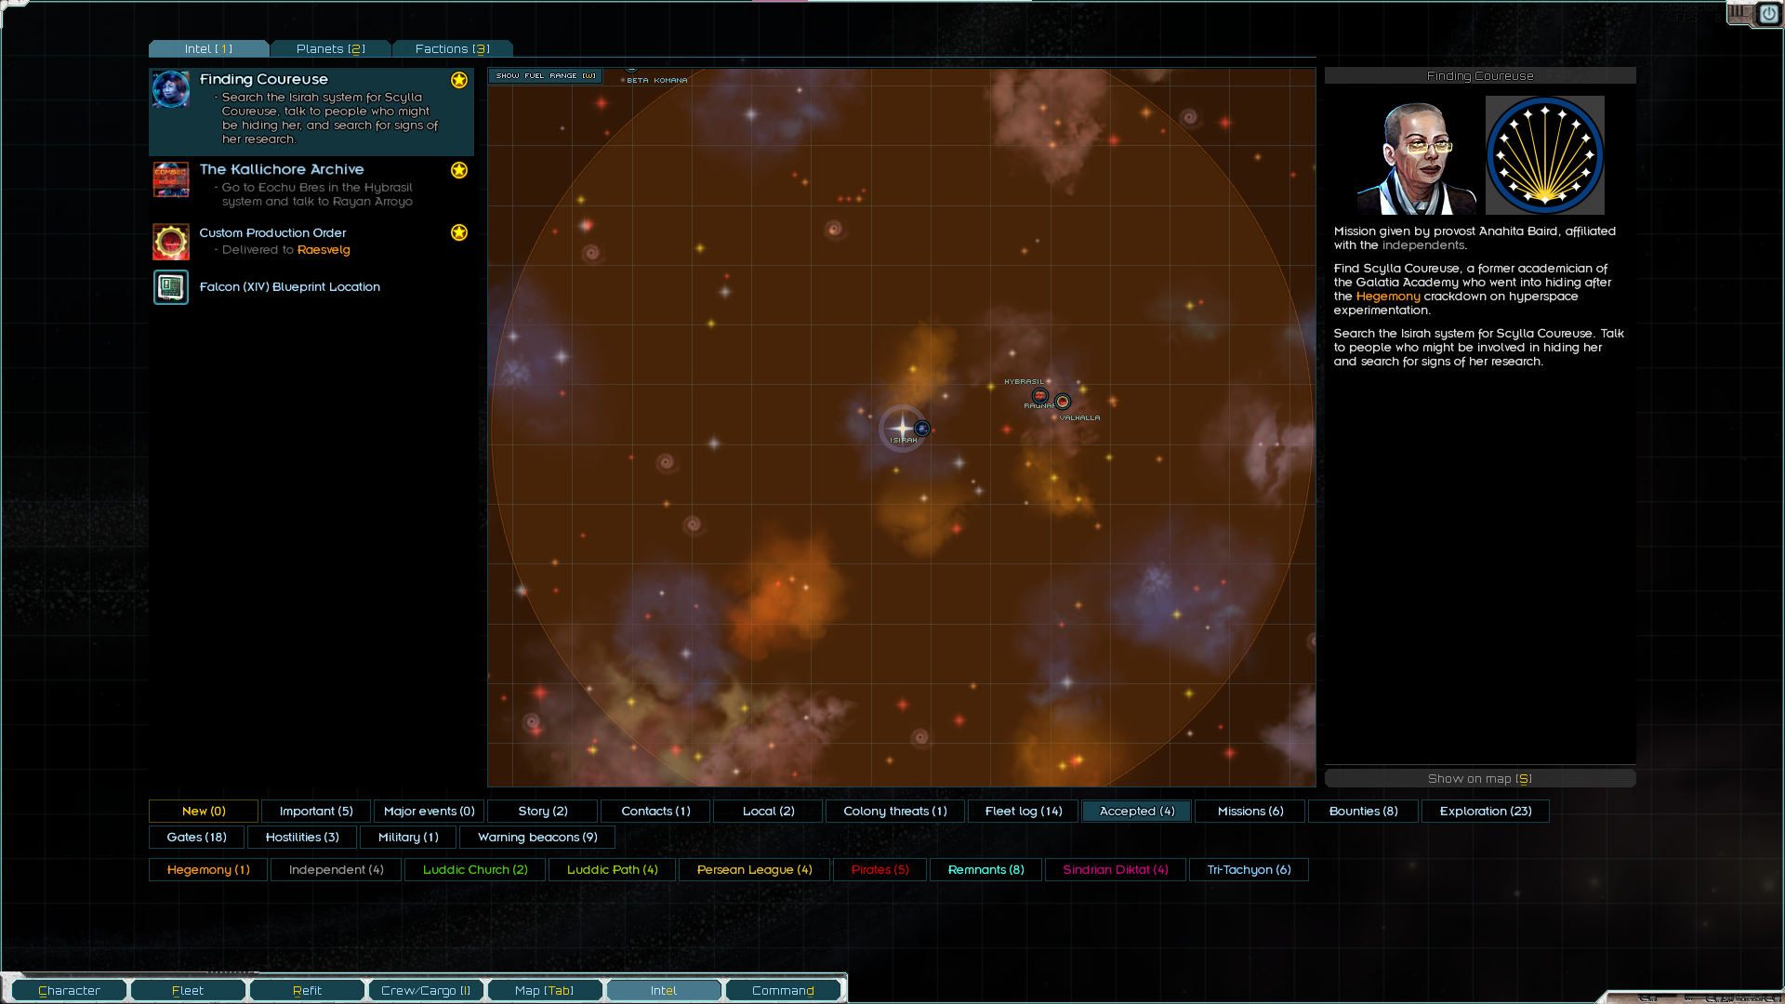1785x1004 pixels.
Task: Toggle important star on Kallichore Archive
Action: (459, 170)
